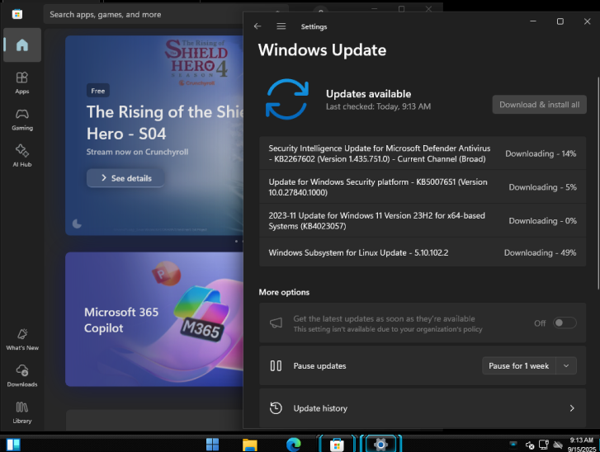
Task: Click Last checked: Today, 9:13 AM text
Action: (378, 106)
